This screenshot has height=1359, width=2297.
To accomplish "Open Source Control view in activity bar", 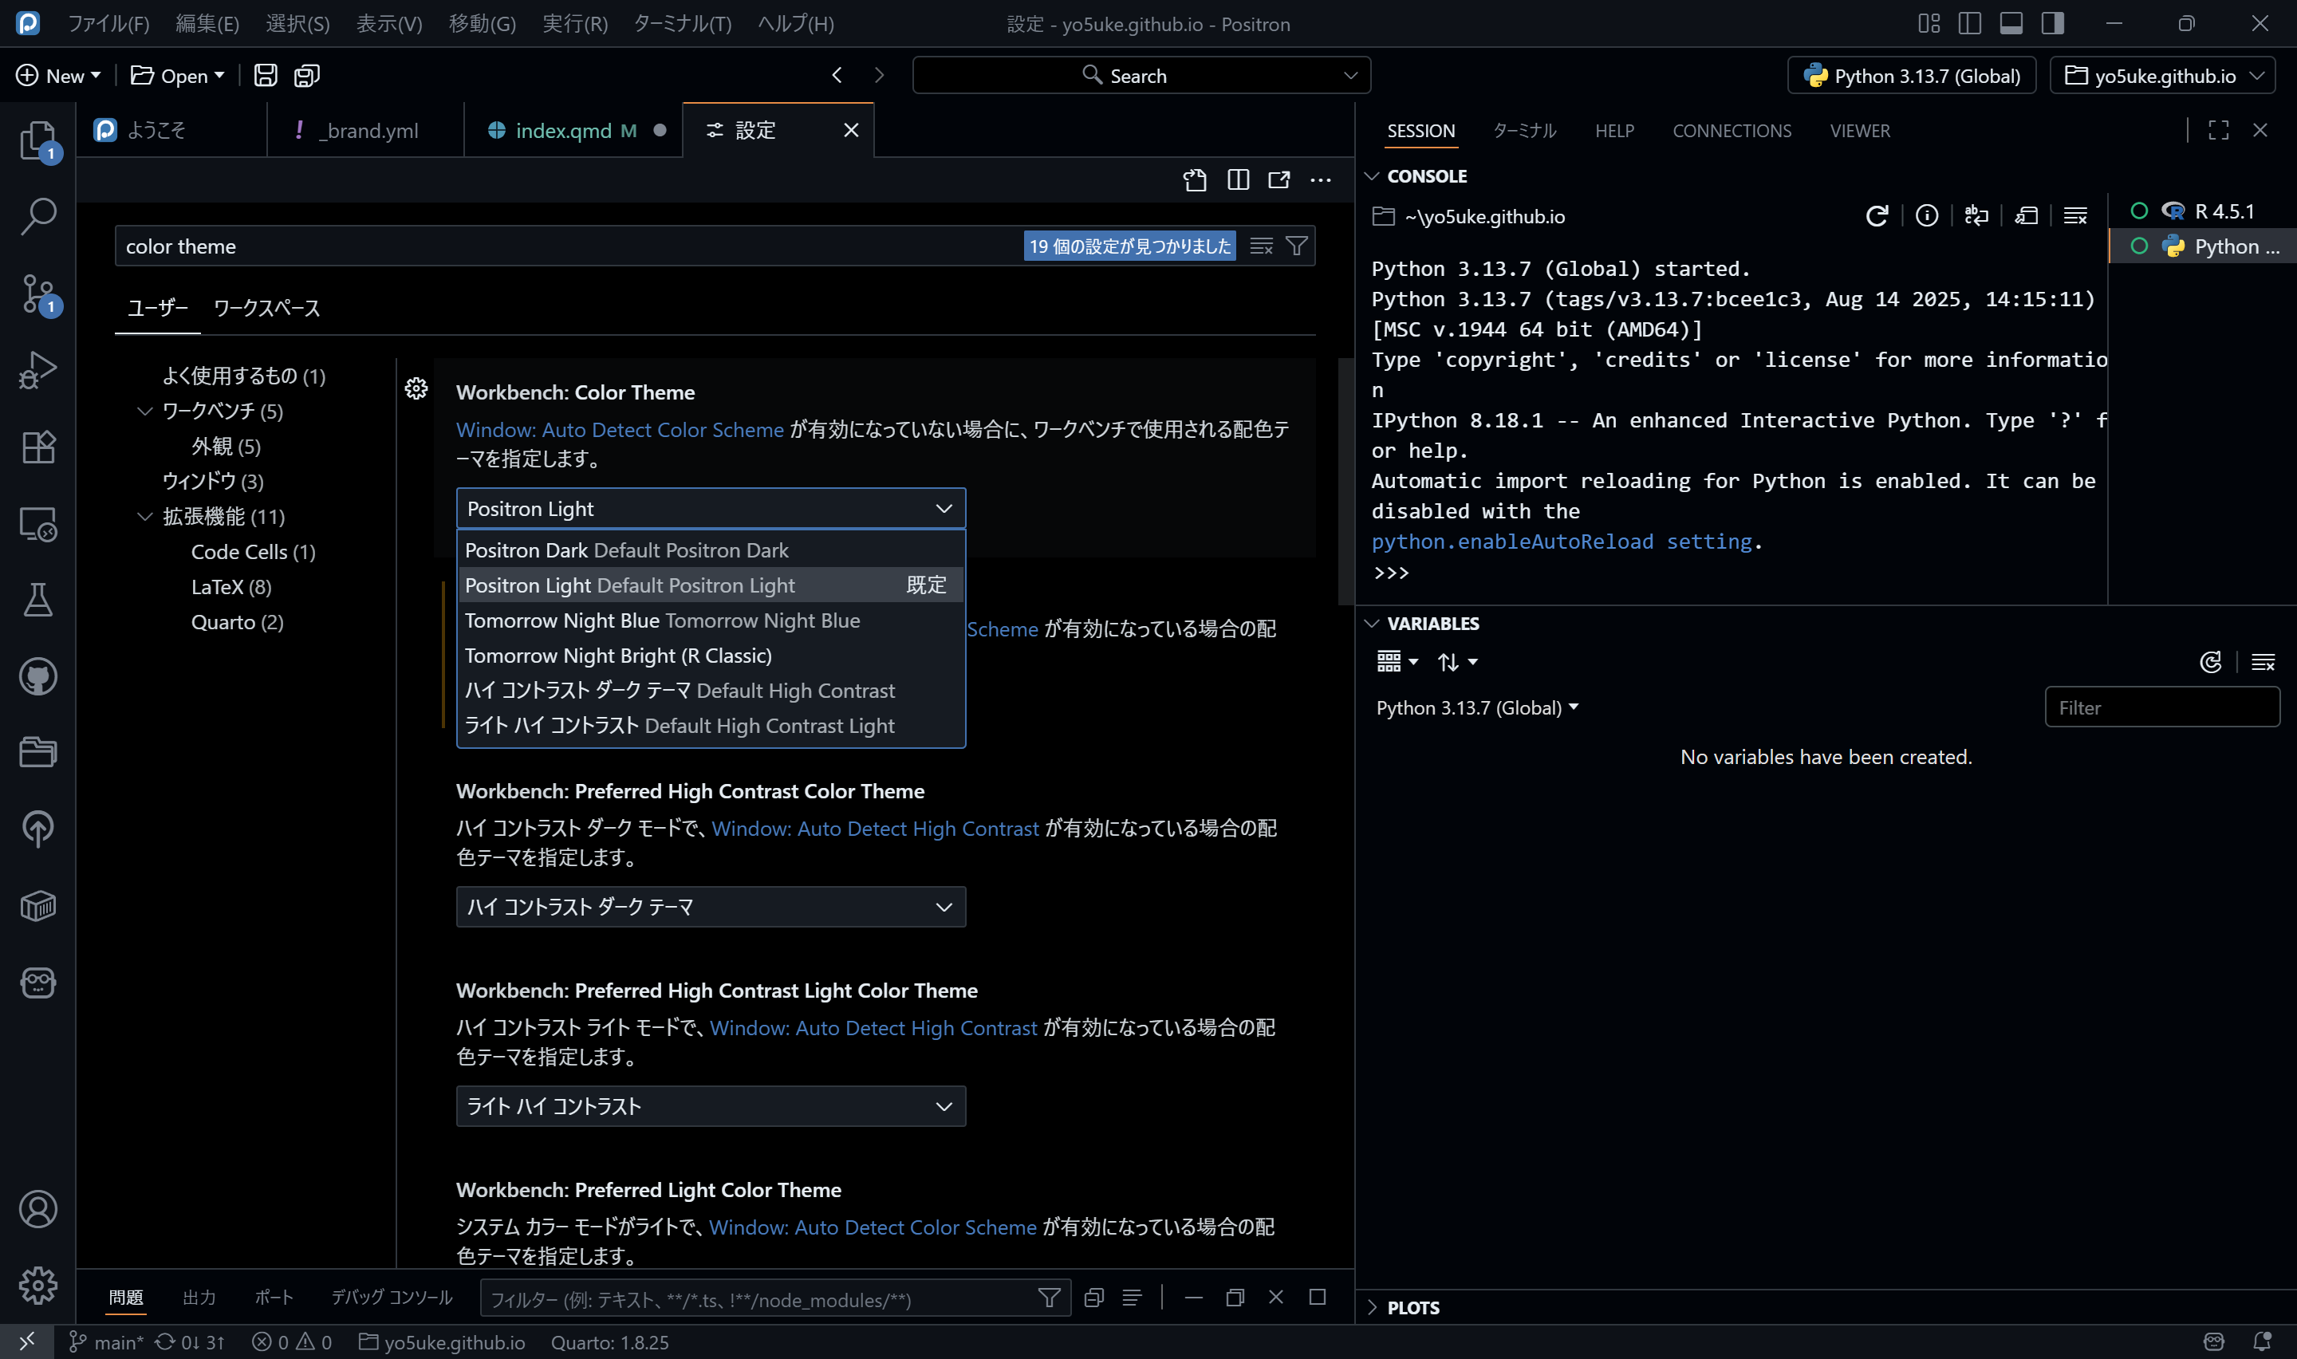I will [x=37, y=293].
